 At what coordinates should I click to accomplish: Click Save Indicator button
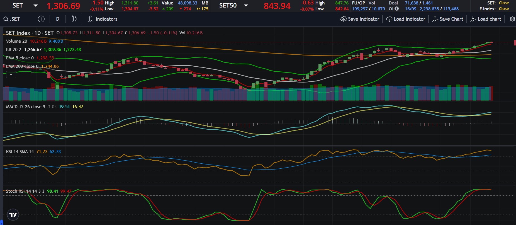click(360, 19)
